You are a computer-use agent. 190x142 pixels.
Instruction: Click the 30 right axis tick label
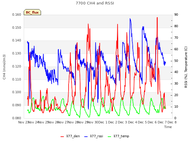click(x=176, y=83)
